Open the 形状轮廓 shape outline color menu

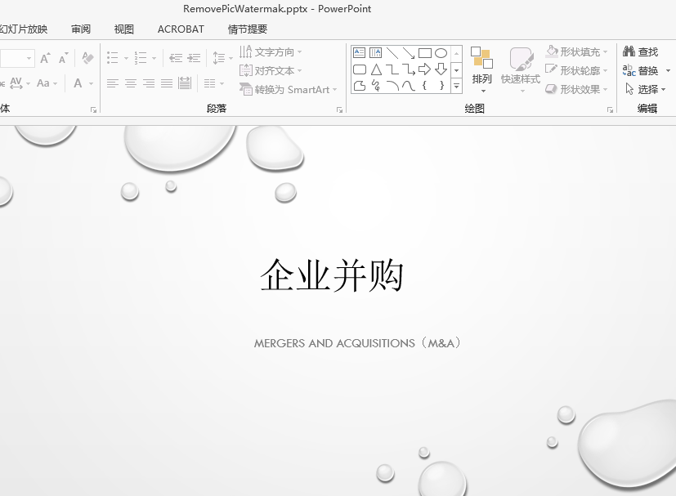coord(576,70)
